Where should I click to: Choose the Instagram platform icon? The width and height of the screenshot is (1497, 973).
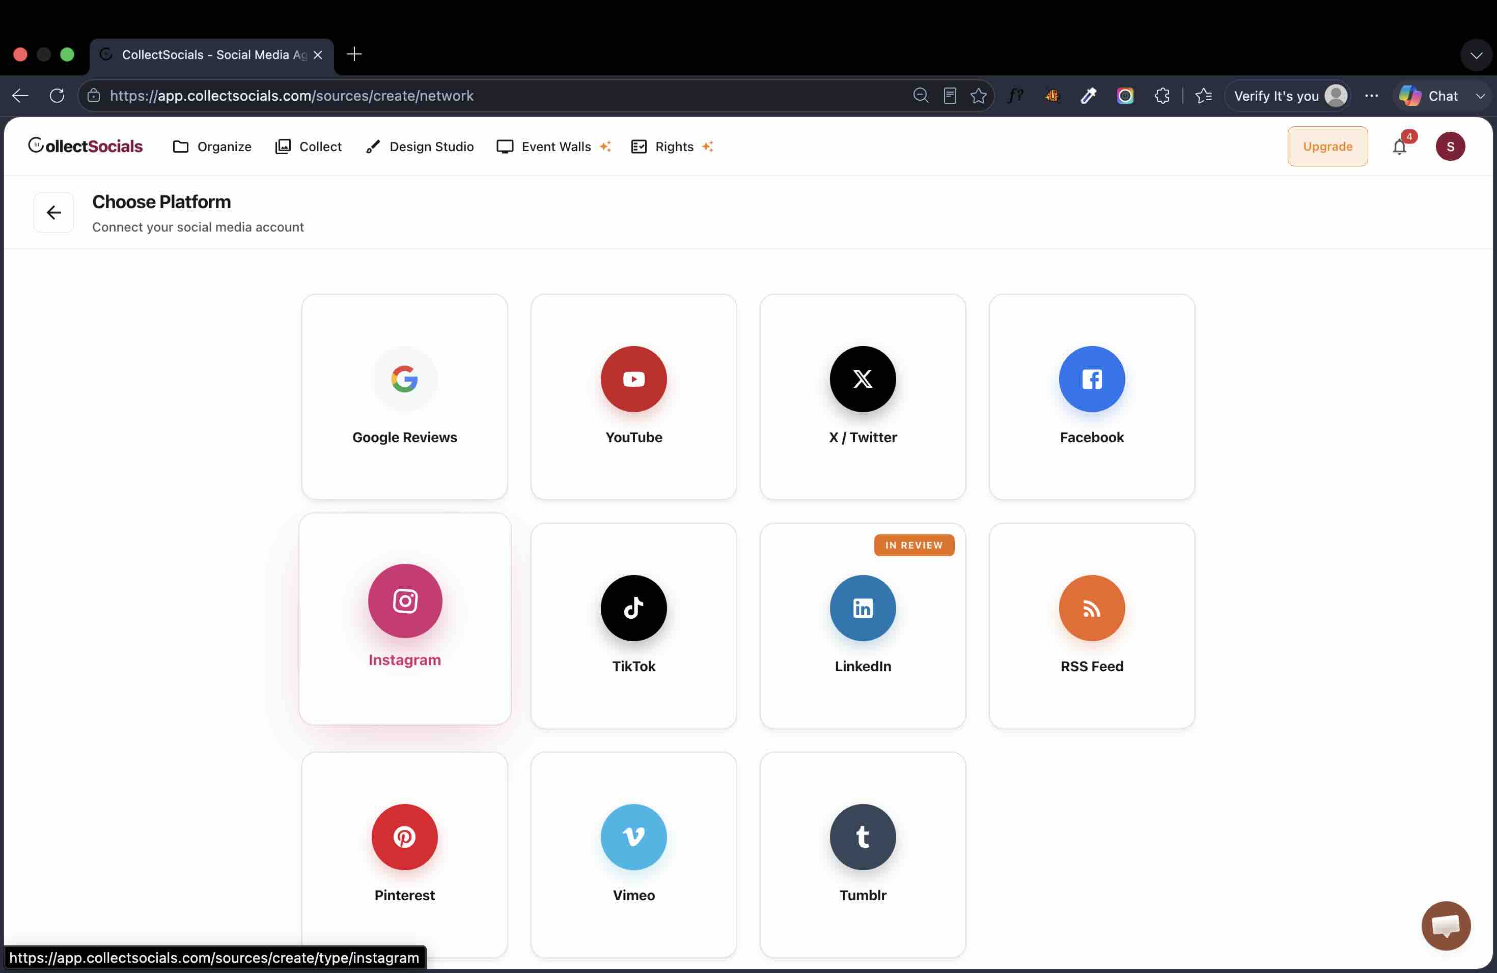404,601
